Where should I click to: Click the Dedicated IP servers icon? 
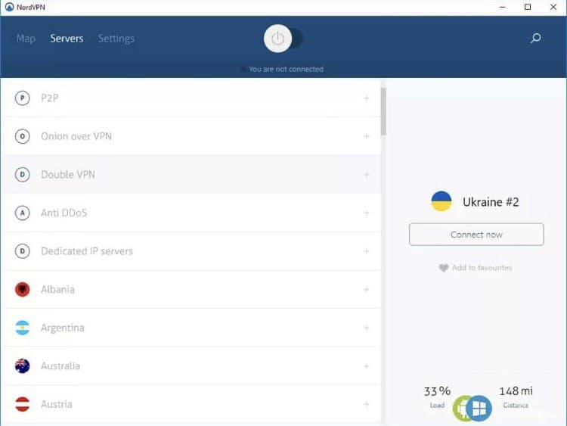[23, 251]
